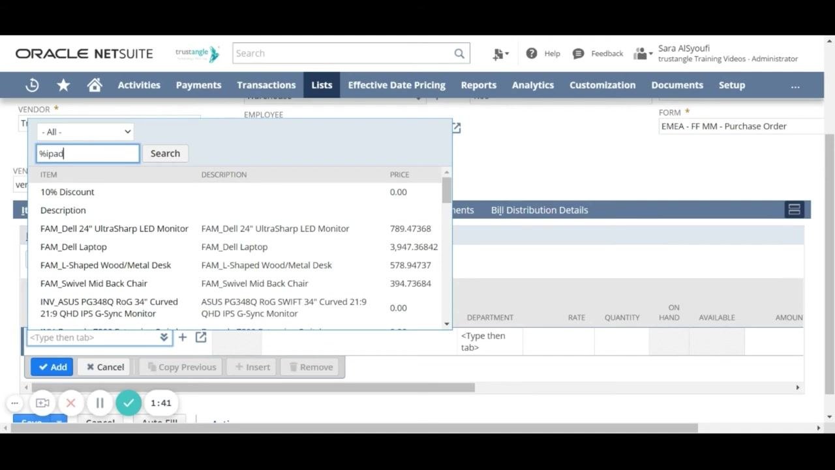Cancel recording with the red X
This screenshot has height=470, width=835.
(71, 403)
